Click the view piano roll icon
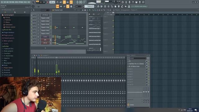 [102, 6]
